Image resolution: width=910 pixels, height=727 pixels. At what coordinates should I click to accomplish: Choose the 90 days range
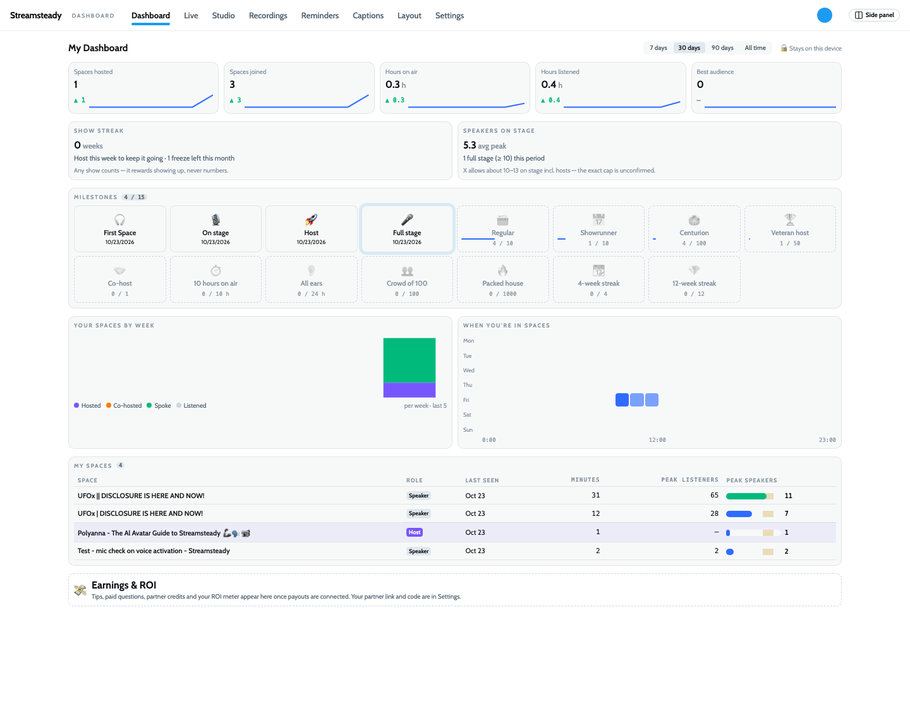(722, 48)
